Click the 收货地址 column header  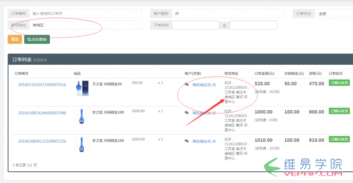click(x=231, y=73)
